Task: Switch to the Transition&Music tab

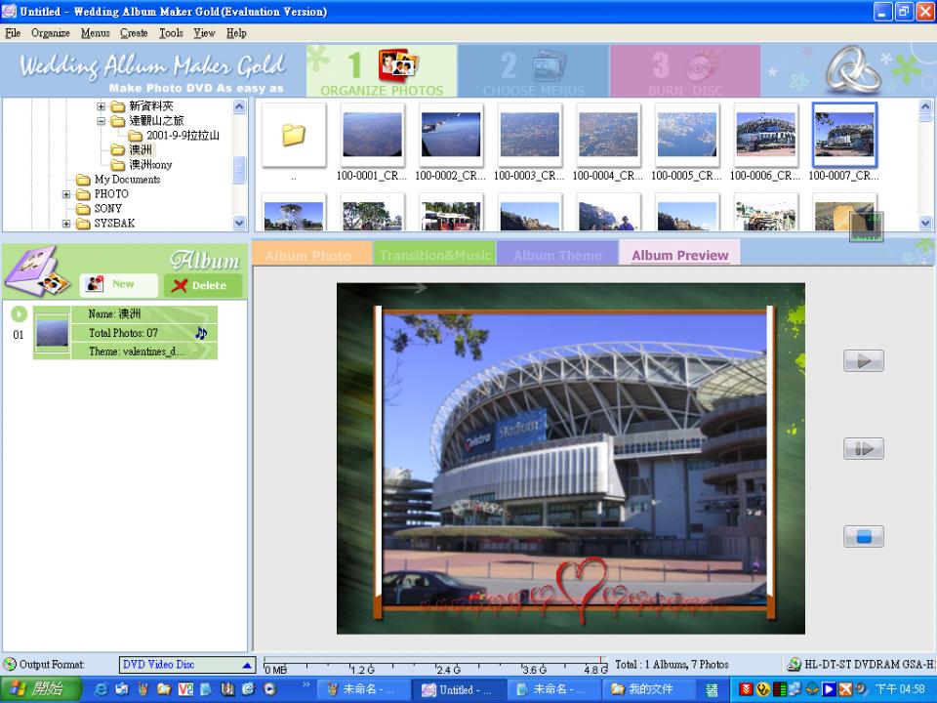Action: 434,255
